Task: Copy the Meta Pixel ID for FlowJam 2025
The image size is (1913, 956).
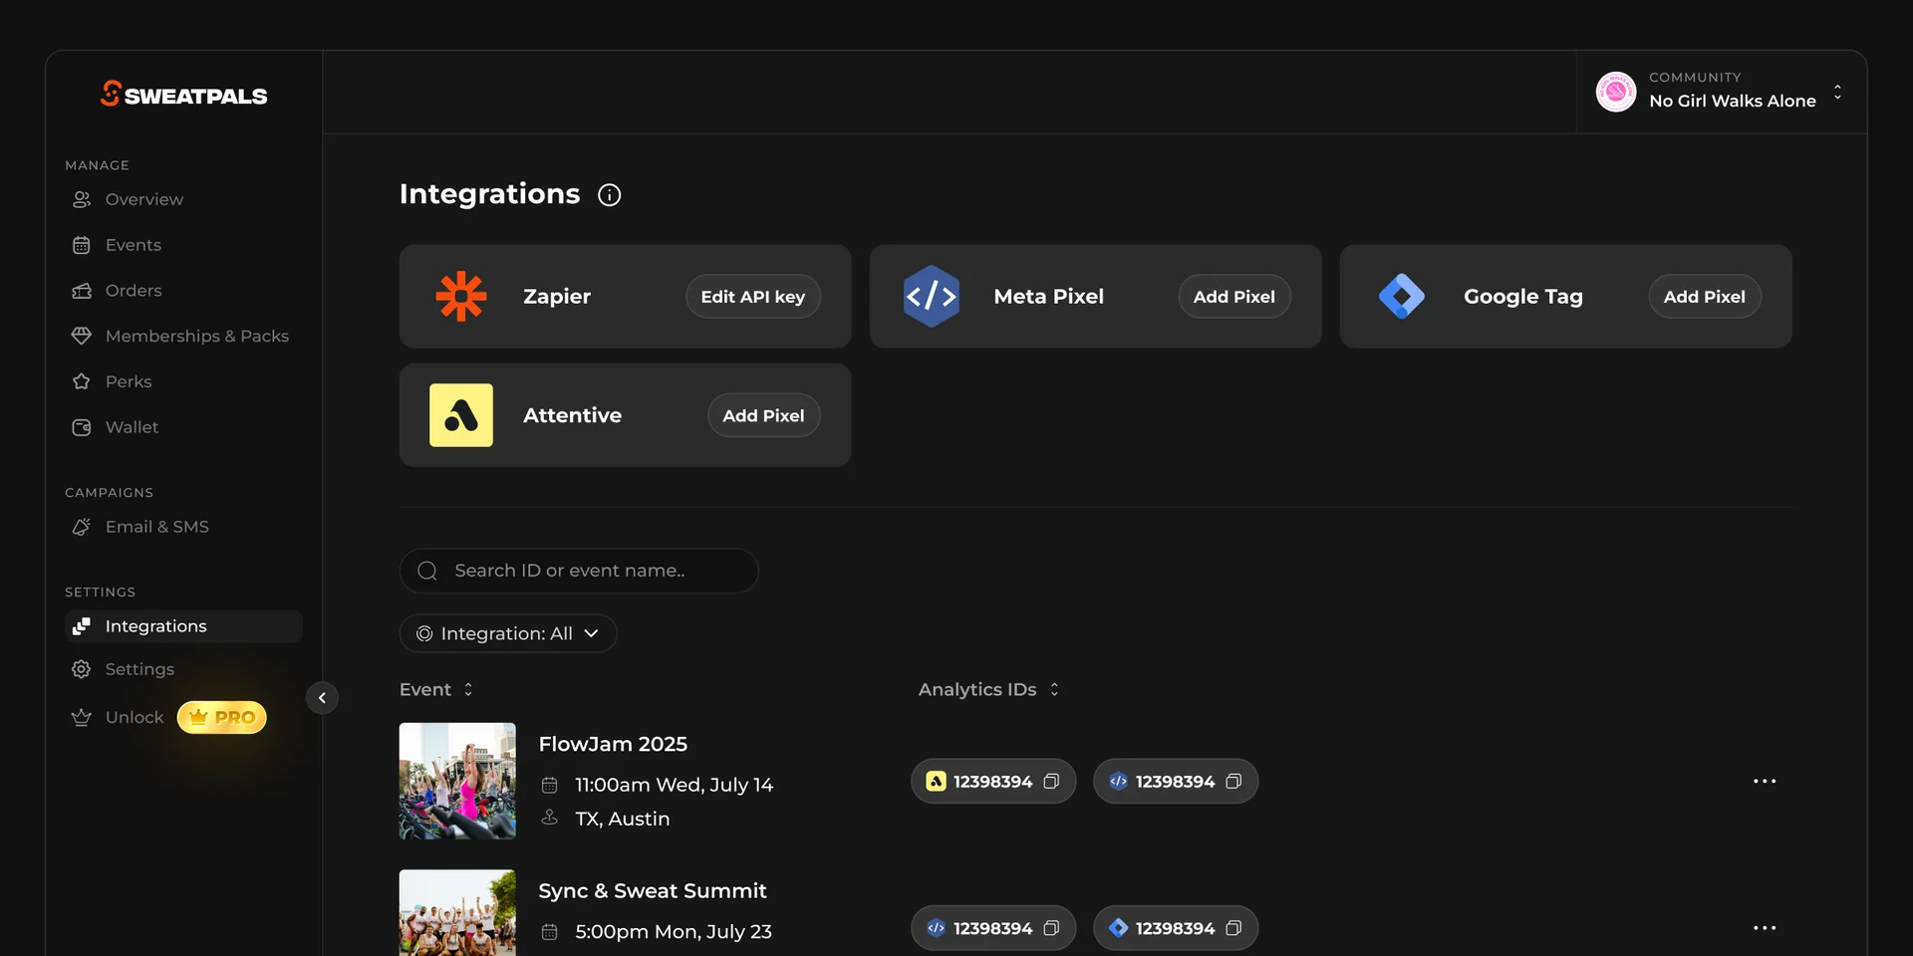Action: (x=1232, y=782)
